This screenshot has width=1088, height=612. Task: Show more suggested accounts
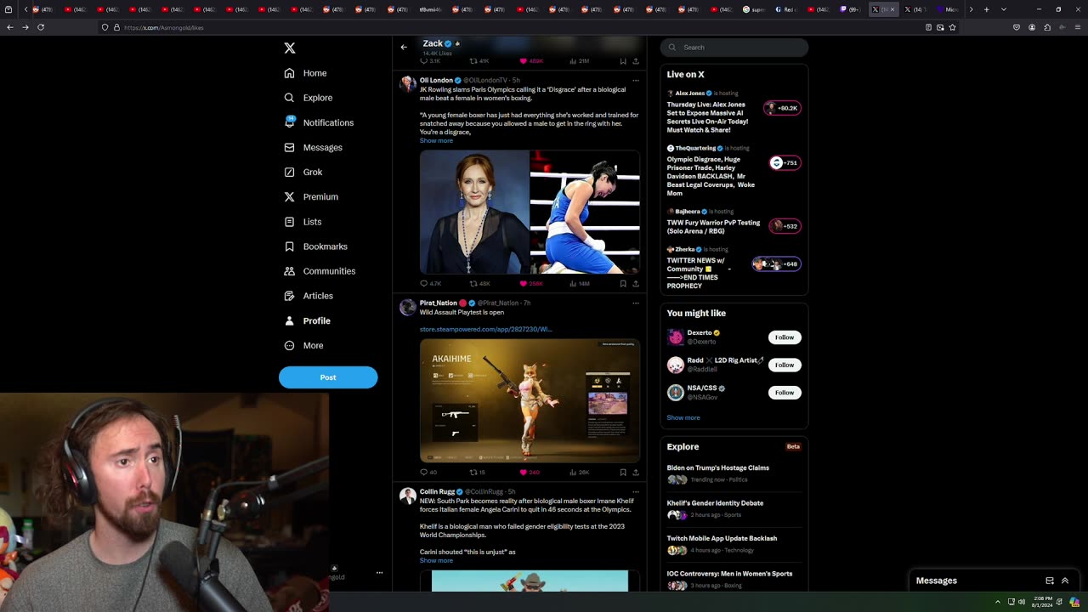point(683,417)
